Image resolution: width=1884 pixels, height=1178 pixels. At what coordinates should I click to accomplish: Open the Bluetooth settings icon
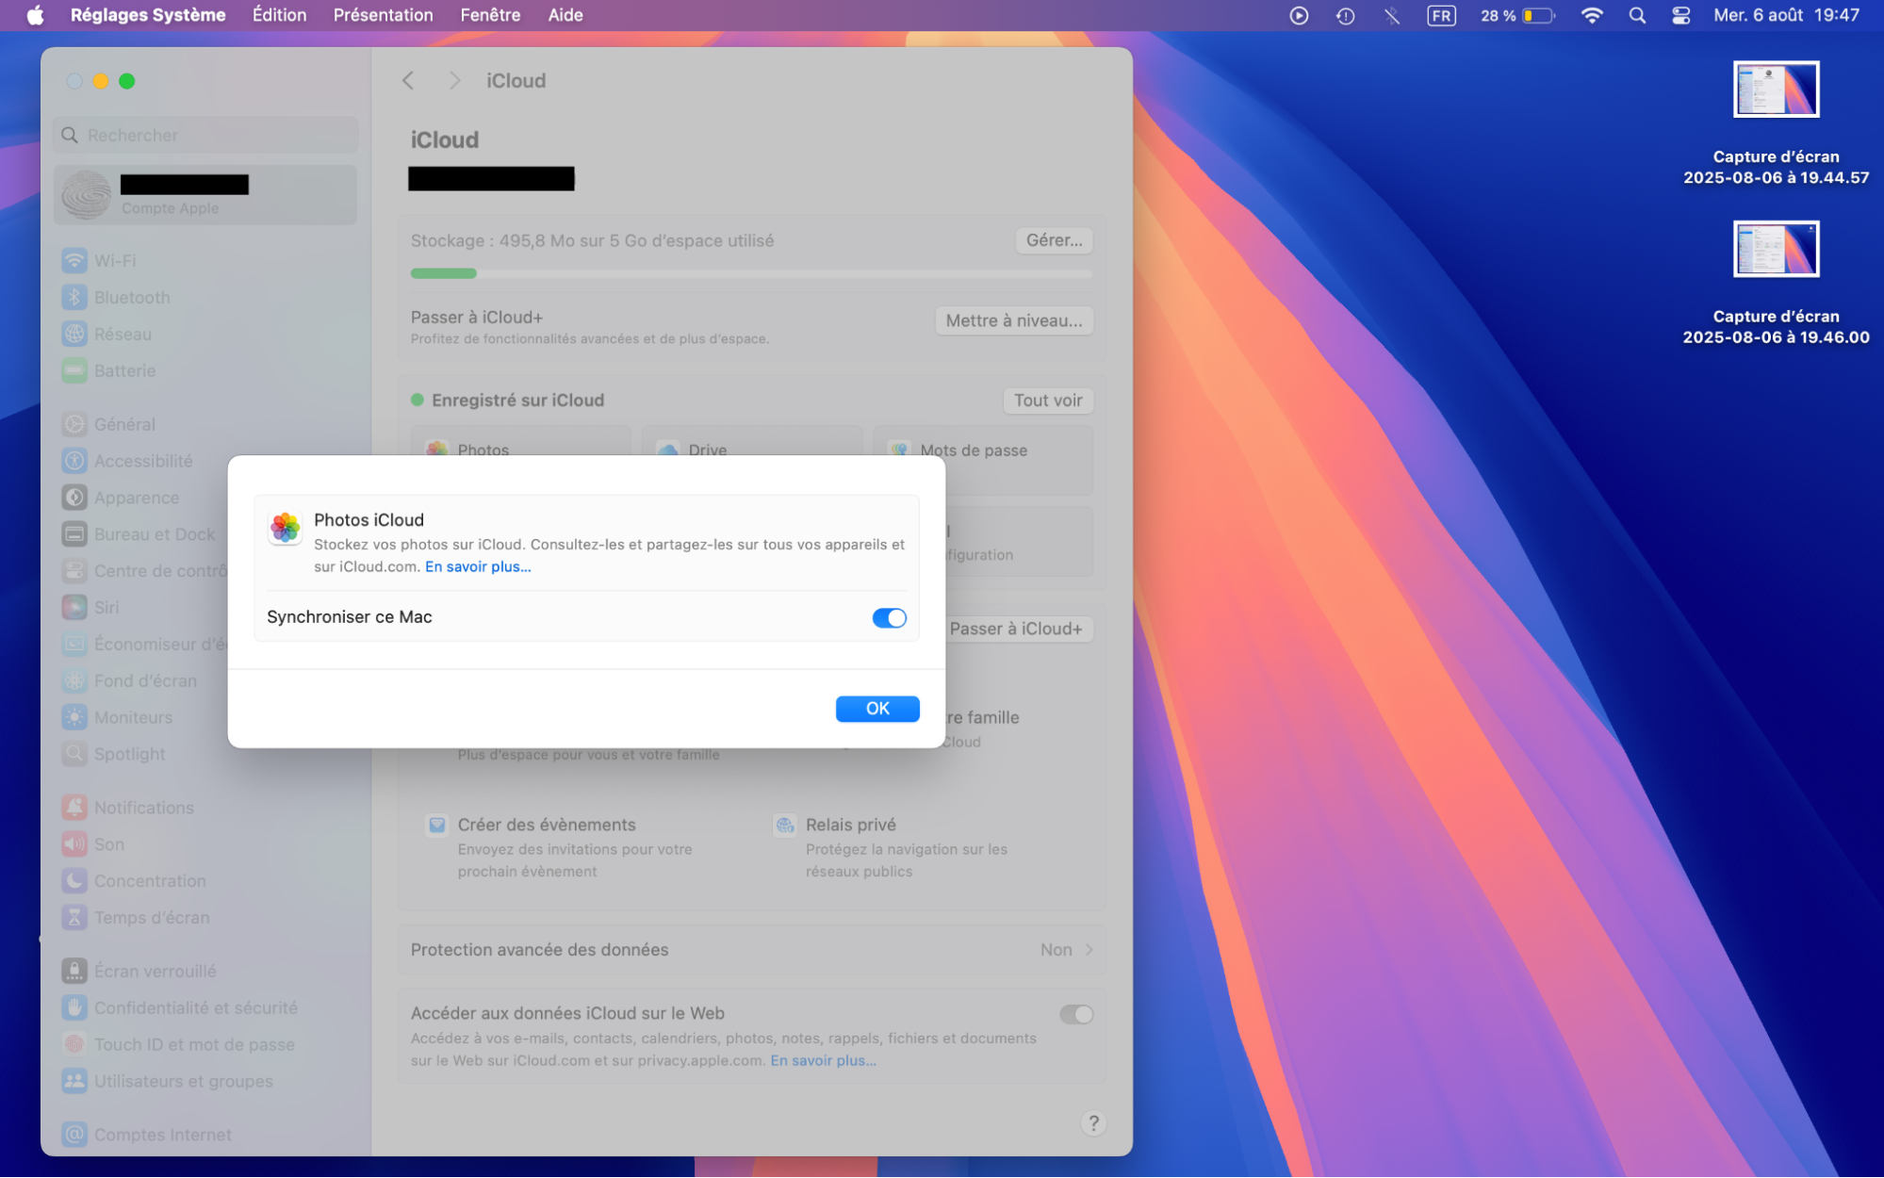coord(74,297)
